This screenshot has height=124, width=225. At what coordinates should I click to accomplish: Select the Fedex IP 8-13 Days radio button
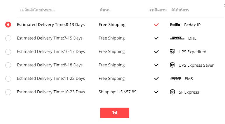pyautogui.click(x=8, y=25)
